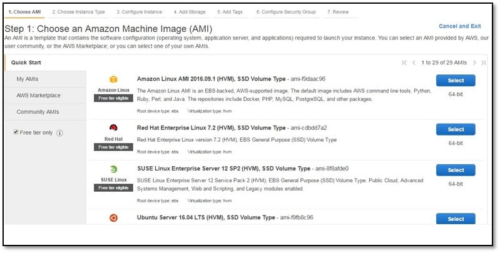Click the Amazon Linux logo icon
500x253 pixels.
(x=113, y=79)
